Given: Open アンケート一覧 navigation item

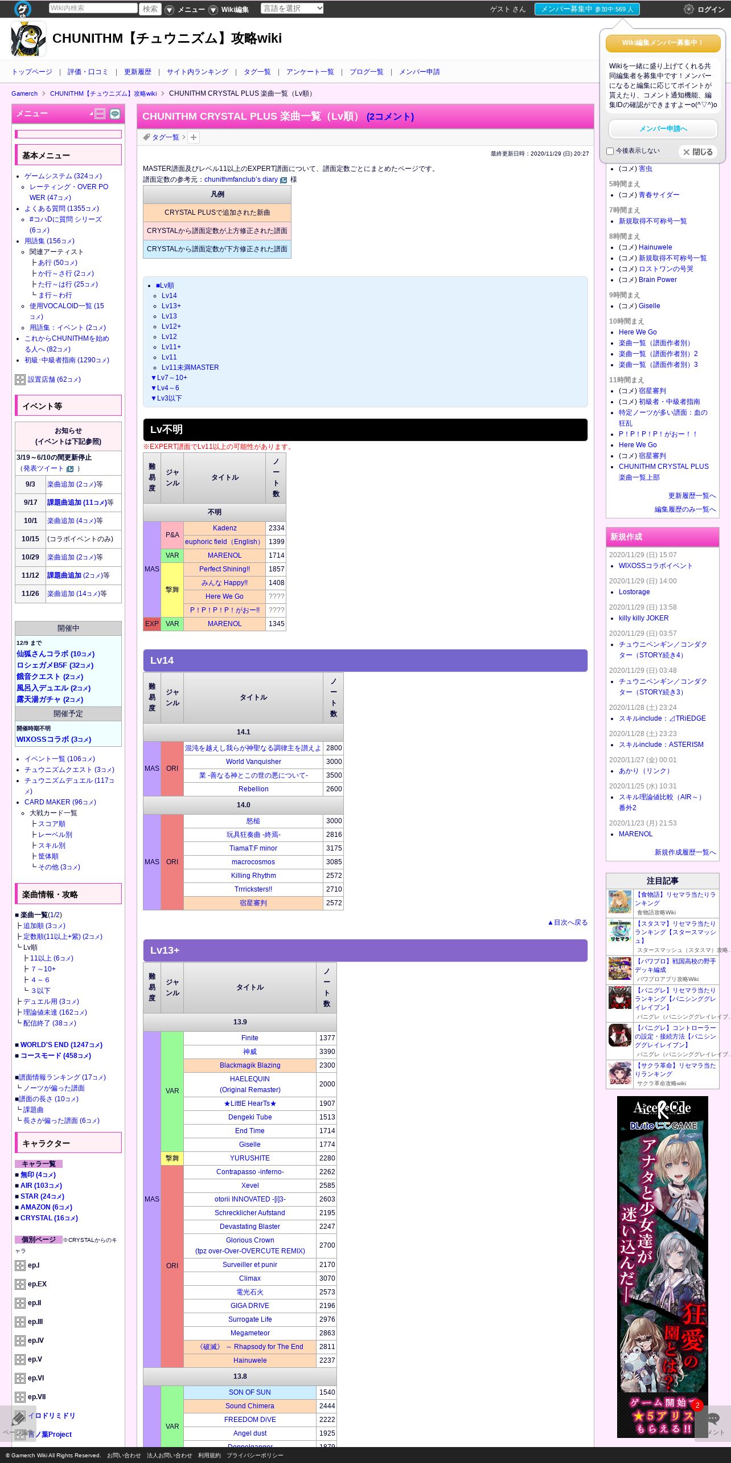Looking at the screenshot, I should click(310, 72).
